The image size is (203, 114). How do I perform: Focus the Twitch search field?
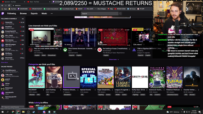(100, 14)
